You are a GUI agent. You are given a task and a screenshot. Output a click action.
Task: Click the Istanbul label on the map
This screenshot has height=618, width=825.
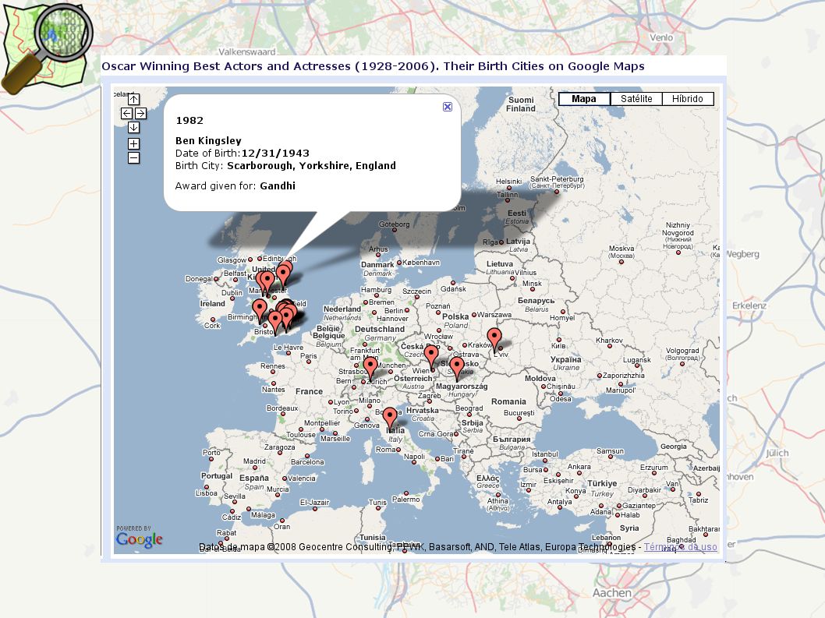[544, 454]
